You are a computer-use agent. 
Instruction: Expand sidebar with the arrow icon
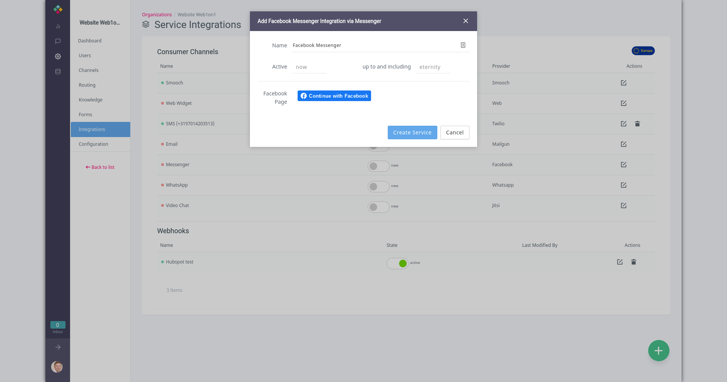[x=58, y=347]
